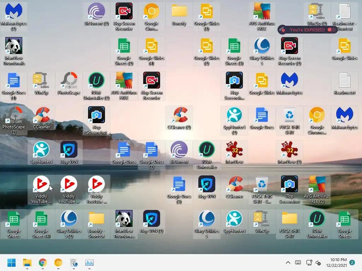Click the IObit Uninstaller (2) icon
Screen dimensions: 362x271
96,86
